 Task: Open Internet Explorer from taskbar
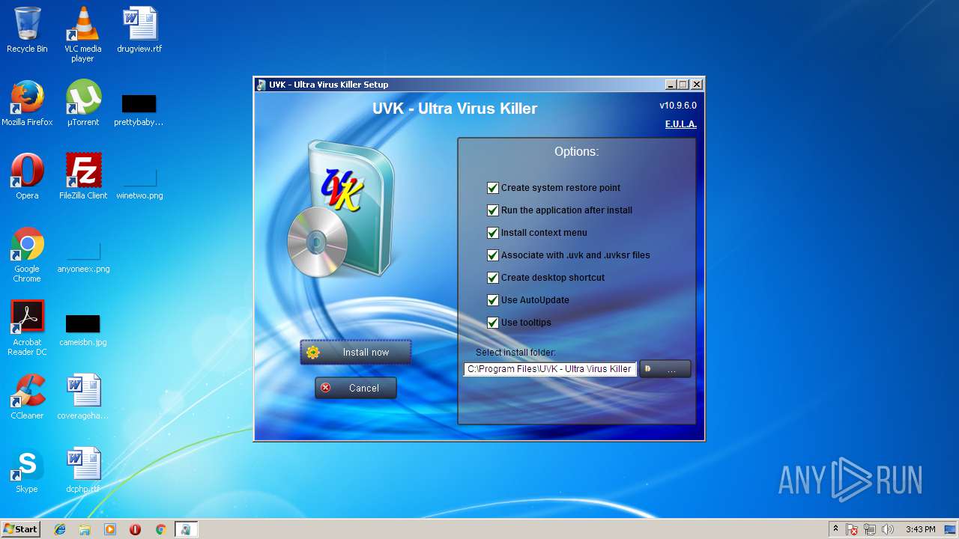tap(60, 529)
